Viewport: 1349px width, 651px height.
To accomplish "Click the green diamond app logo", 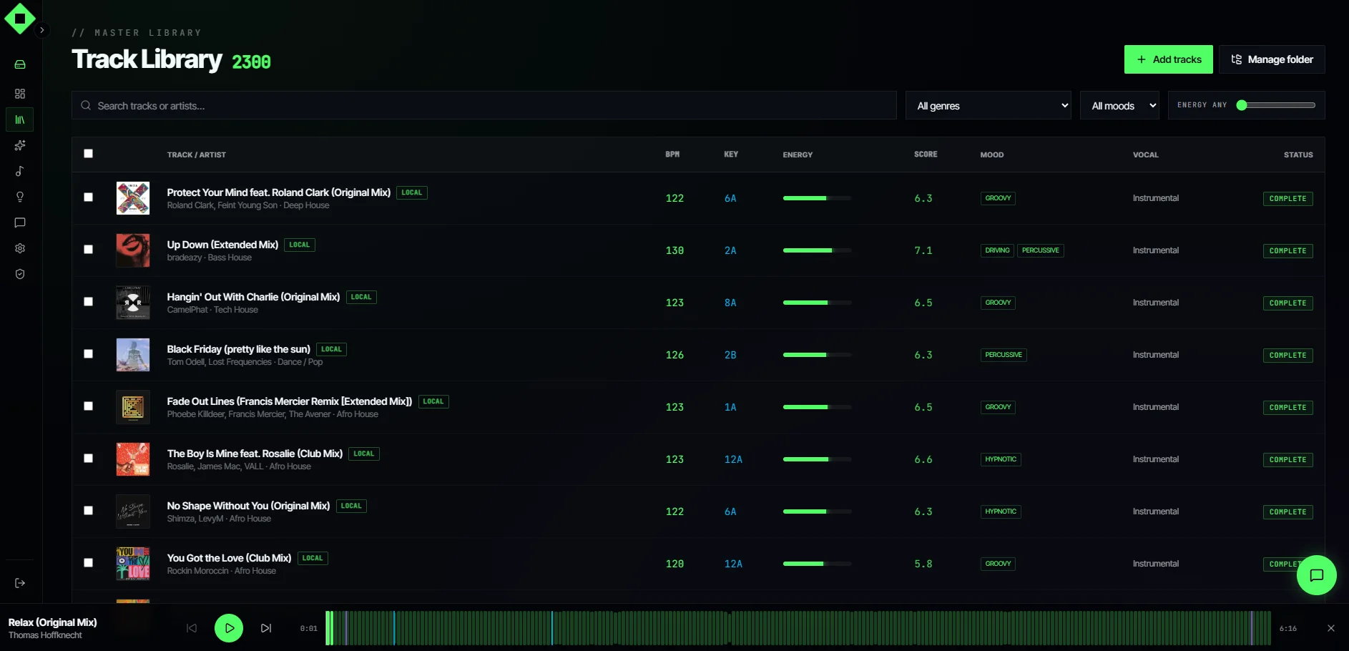I will pyautogui.click(x=20, y=19).
